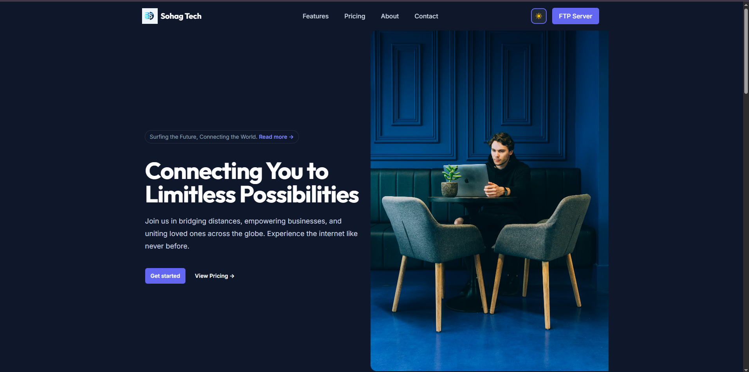Follow the View Pricing link
The width and height of the screenshot is (749, 372).
click(211, 276)
